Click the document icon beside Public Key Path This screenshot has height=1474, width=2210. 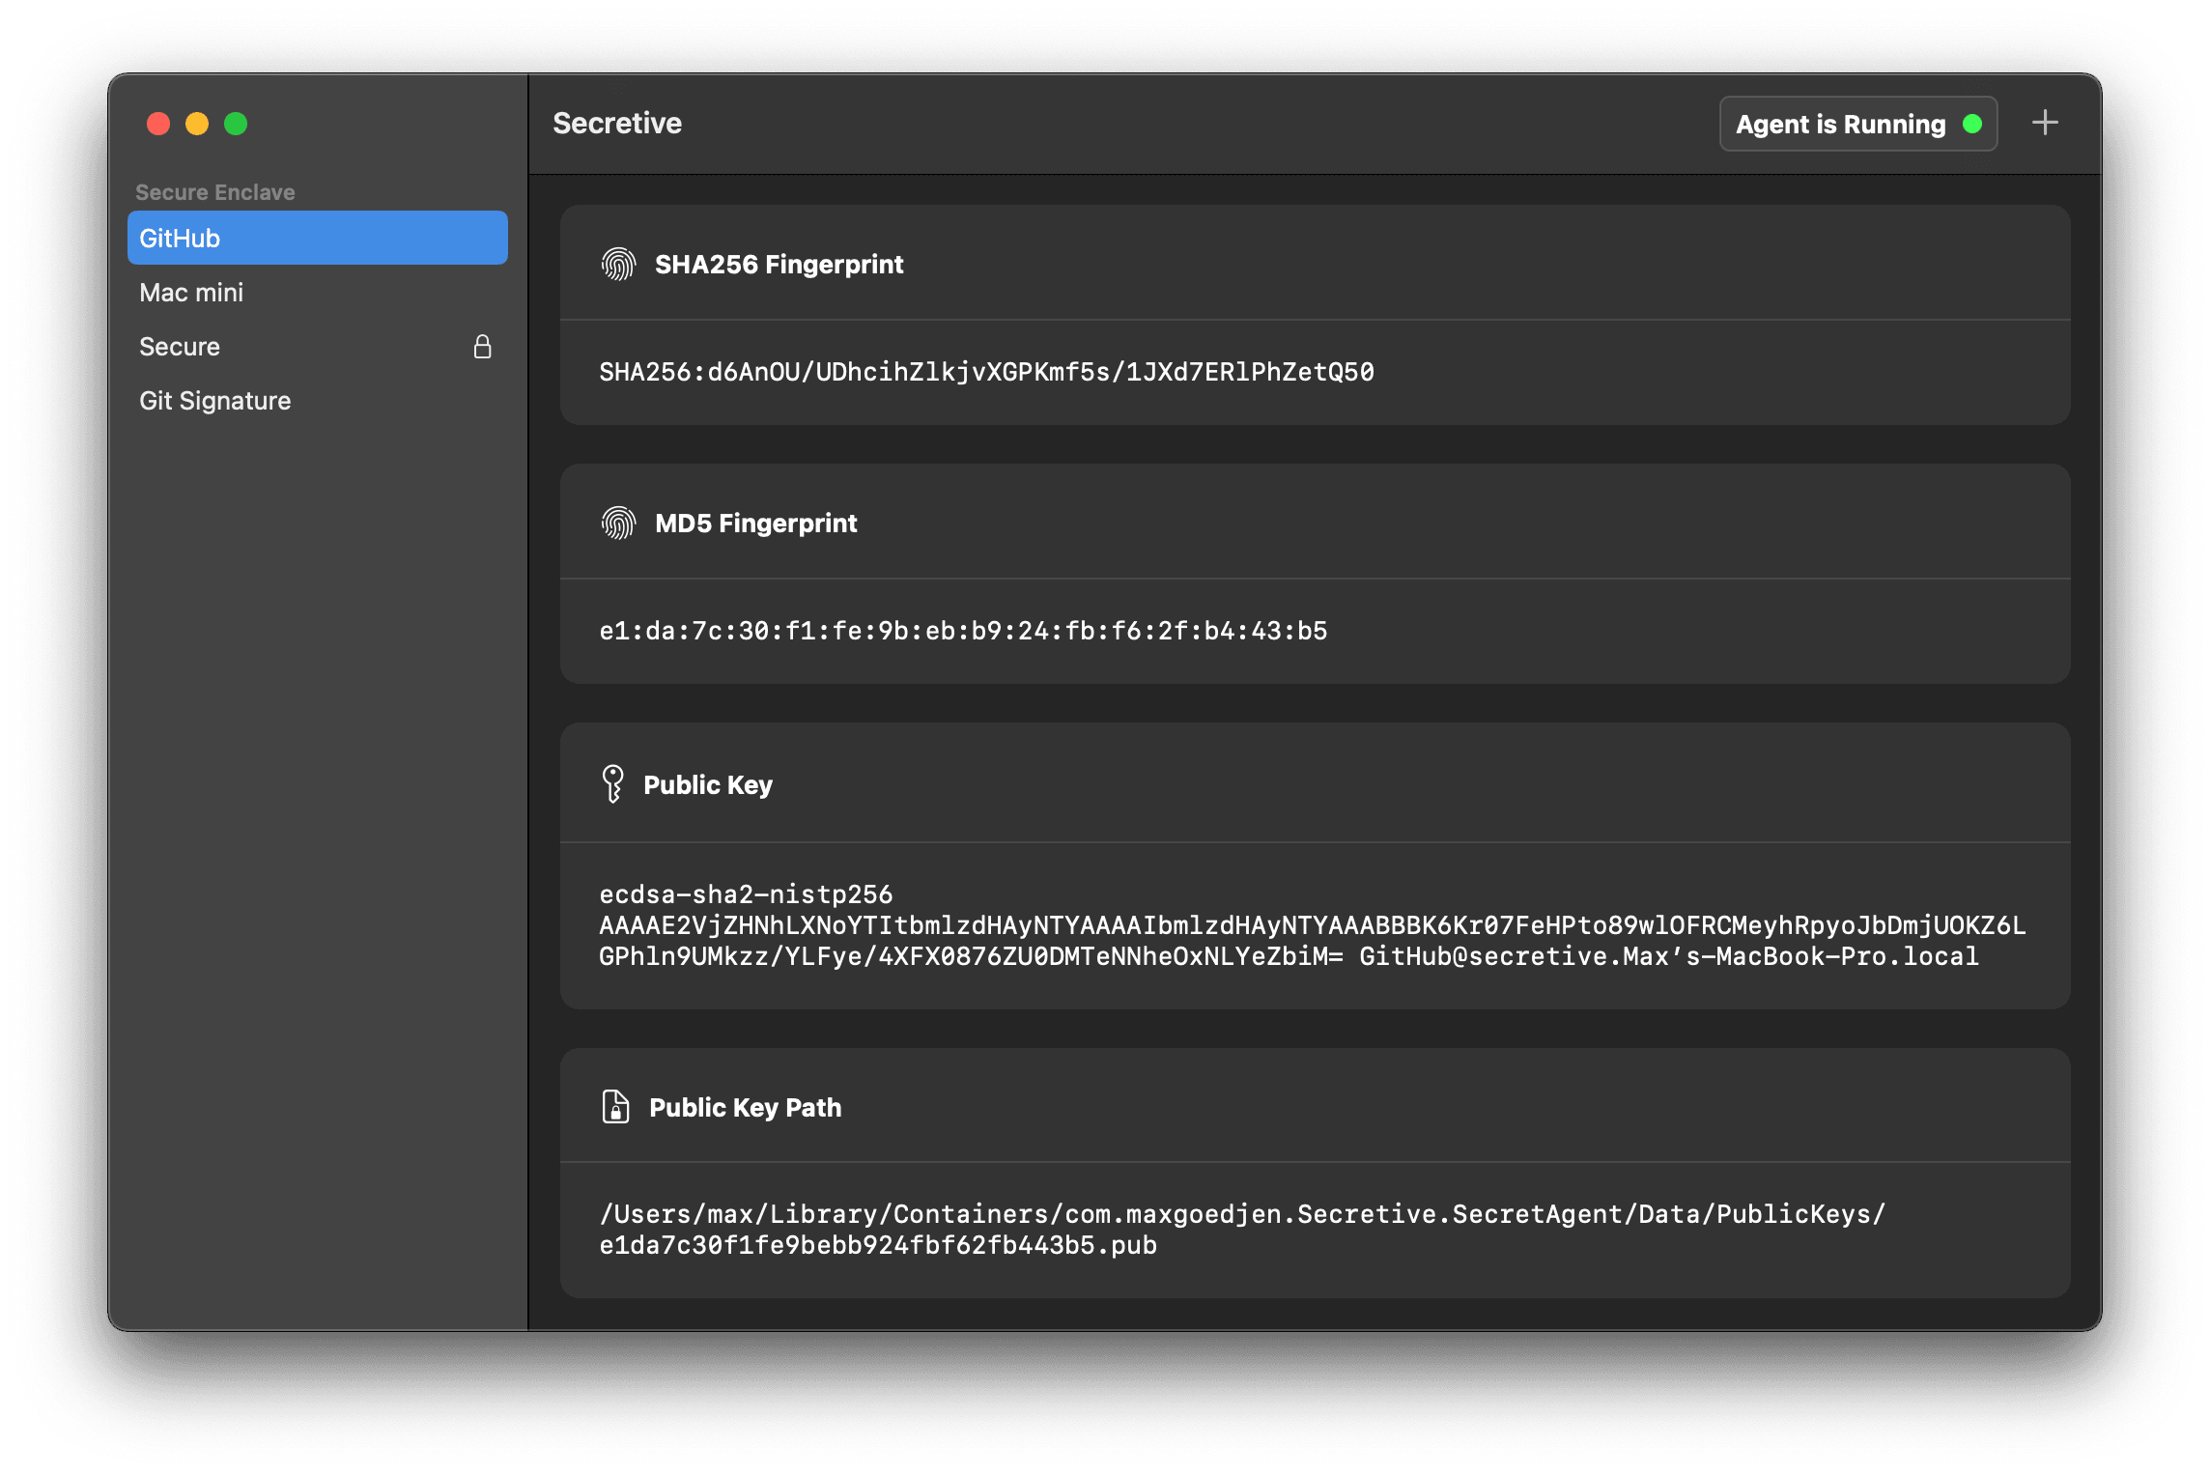pyautogui.click(x=615, y=1107)
